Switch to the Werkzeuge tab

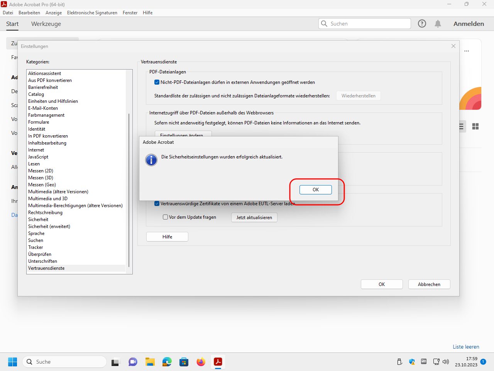(46, 24)
